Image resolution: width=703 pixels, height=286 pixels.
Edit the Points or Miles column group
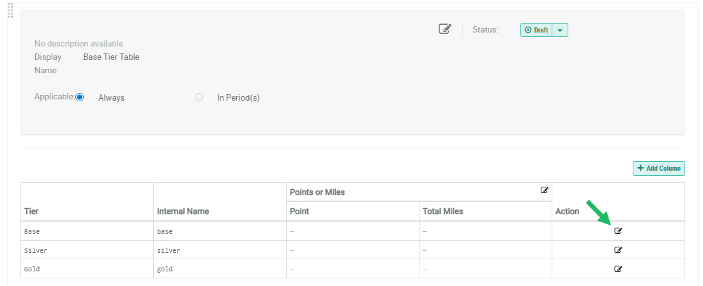pyautogui.click(x=544, y=190)
